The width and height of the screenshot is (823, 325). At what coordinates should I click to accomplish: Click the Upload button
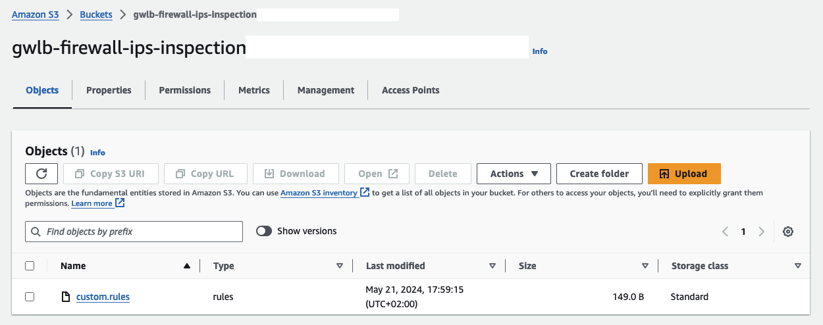[684, 174]
